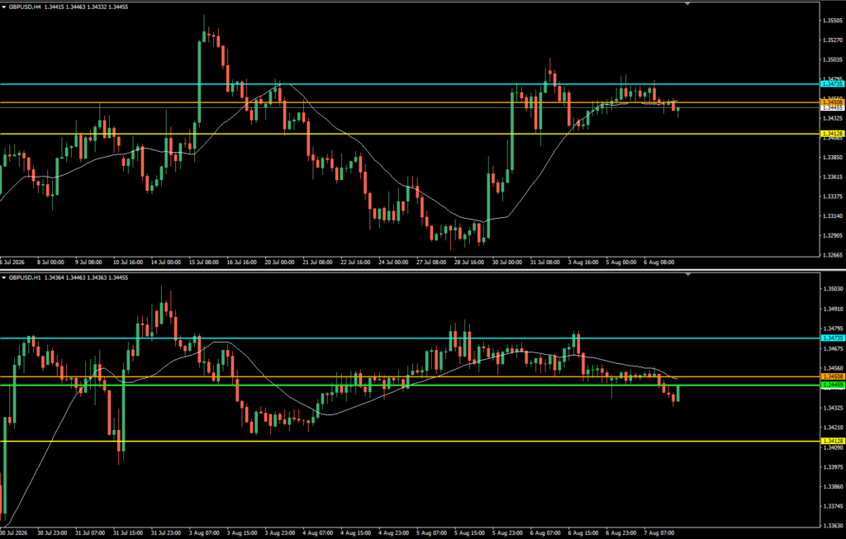Click the 1.34210 price scale label
The width and height of the screenshot is (846, 539).
click(x=833, y=428)
